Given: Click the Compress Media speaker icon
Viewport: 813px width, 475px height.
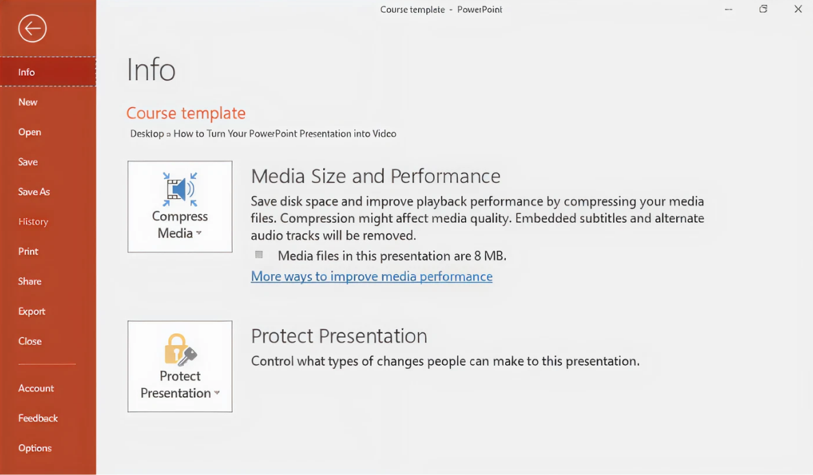Looking at the screenshot, I should click(180, 189).
